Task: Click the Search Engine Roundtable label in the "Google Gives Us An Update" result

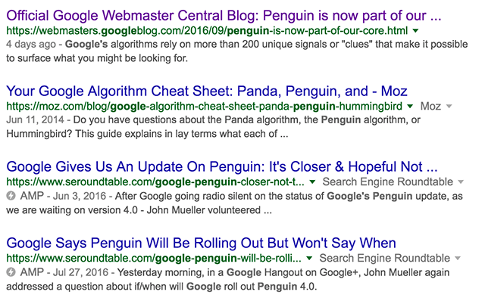Action: pyautogui.click(x=386, y=182)
